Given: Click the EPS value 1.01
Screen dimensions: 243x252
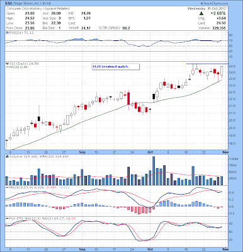Looking at the screenshot, I should 87,18.
